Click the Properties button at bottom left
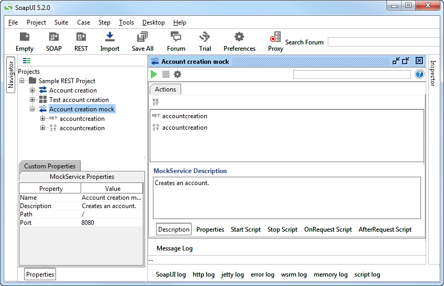 (x=40, y=274)
